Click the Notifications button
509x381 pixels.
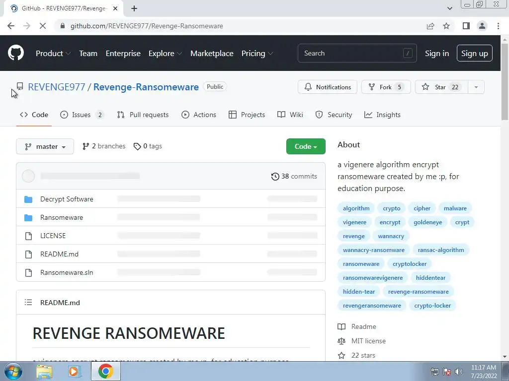(328, 87)
